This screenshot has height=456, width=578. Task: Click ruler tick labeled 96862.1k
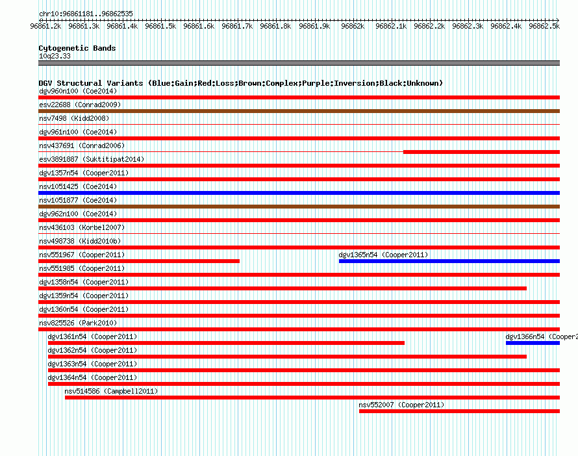point(391,26)
